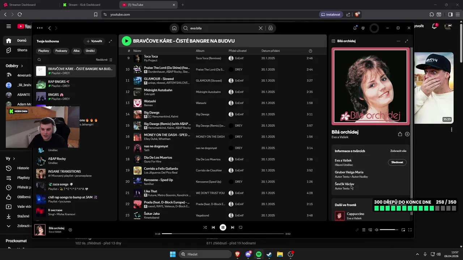463x260 pixels.
Task: Enter Spotify fullscreen mode
Action: (410, 230)
